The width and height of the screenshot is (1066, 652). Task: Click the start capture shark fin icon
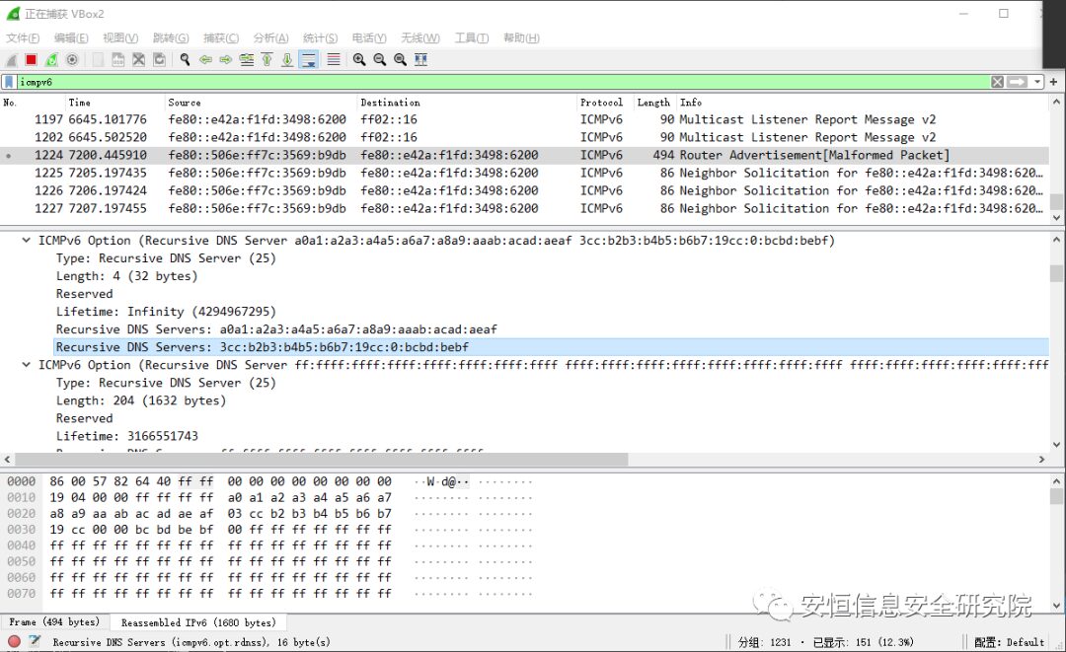coord(12,60)
